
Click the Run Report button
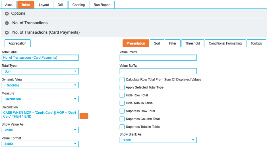tap(102, 5)
